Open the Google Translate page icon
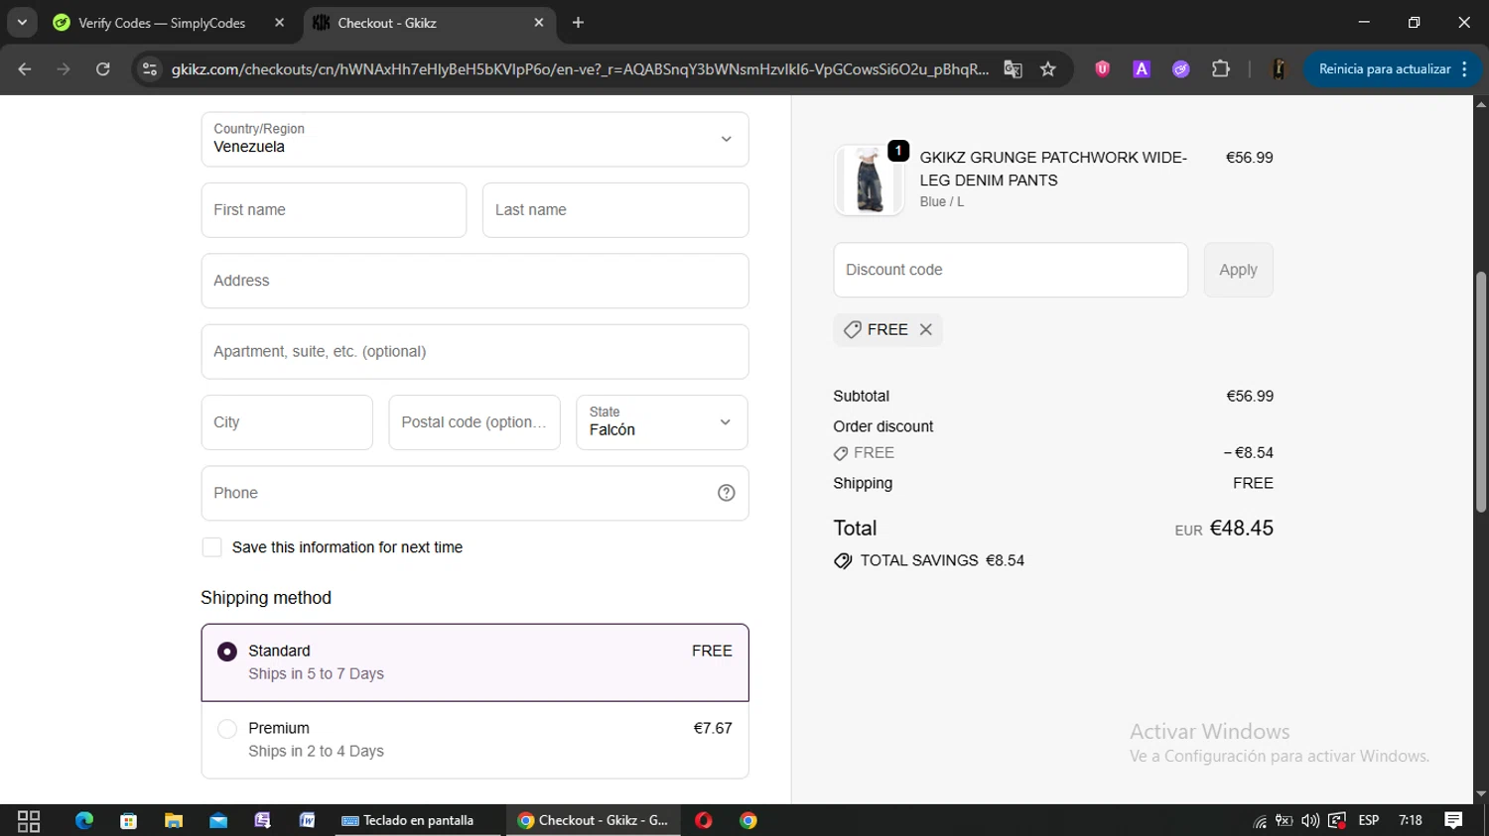1489x836 pixels. pos(1013,69)
